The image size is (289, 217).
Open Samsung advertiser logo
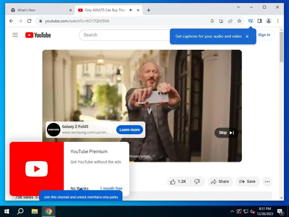pyautogui.click(x=53, y=130)
